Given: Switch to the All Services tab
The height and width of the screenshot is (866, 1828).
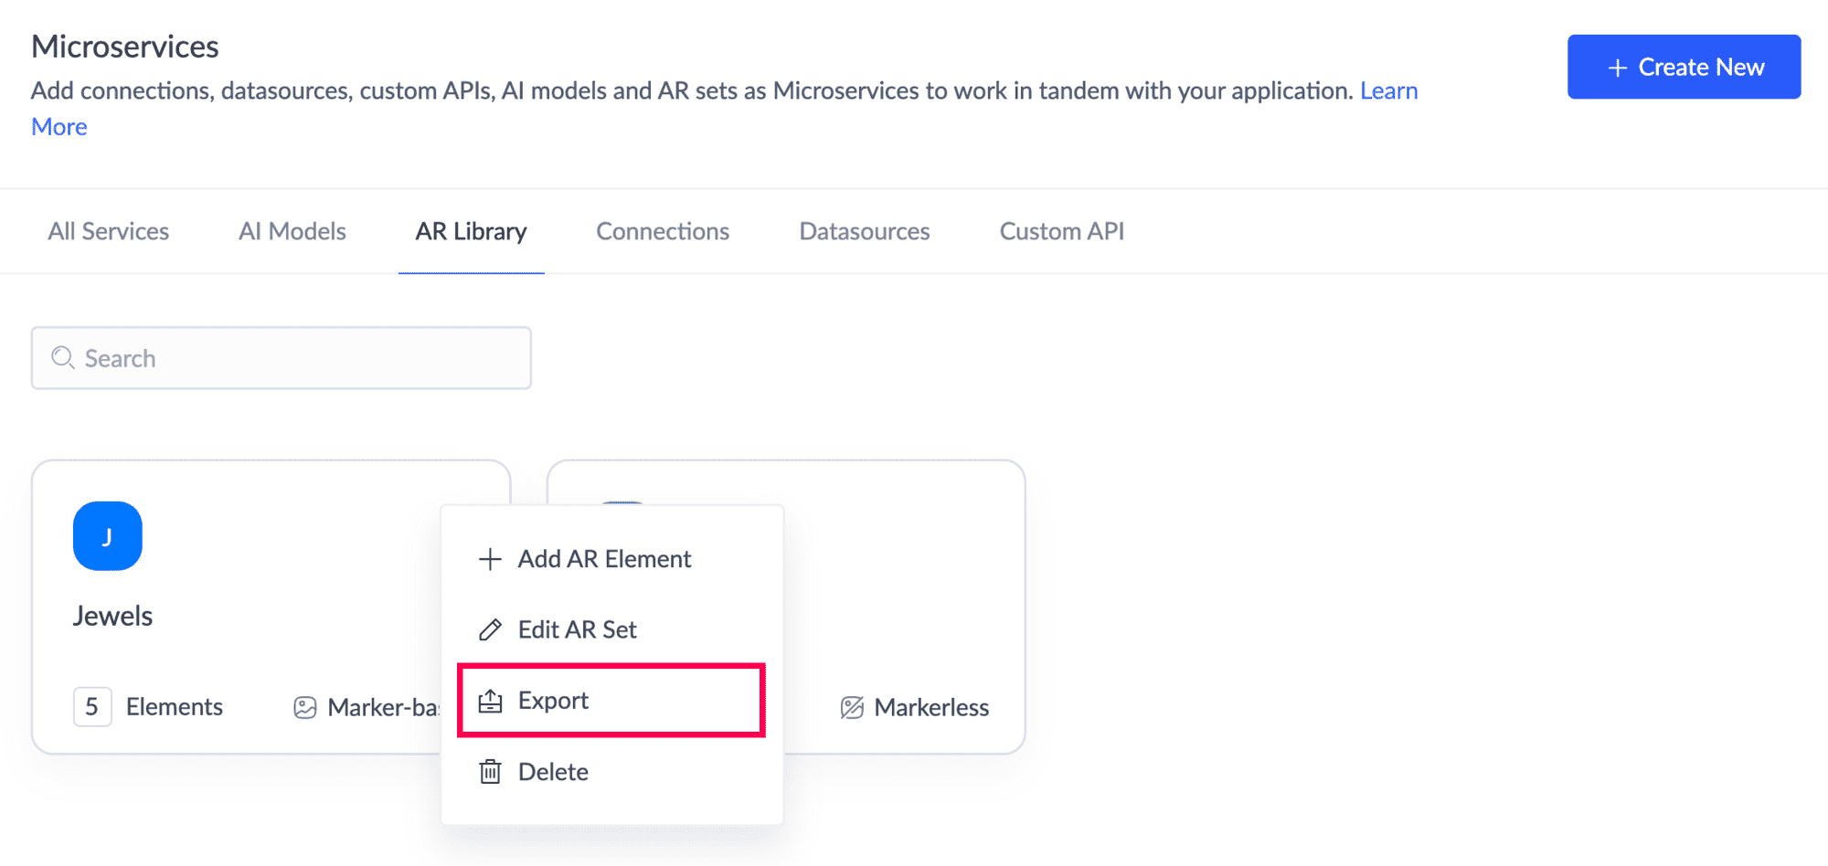Looking at the screenshot, I should (109, 232).
